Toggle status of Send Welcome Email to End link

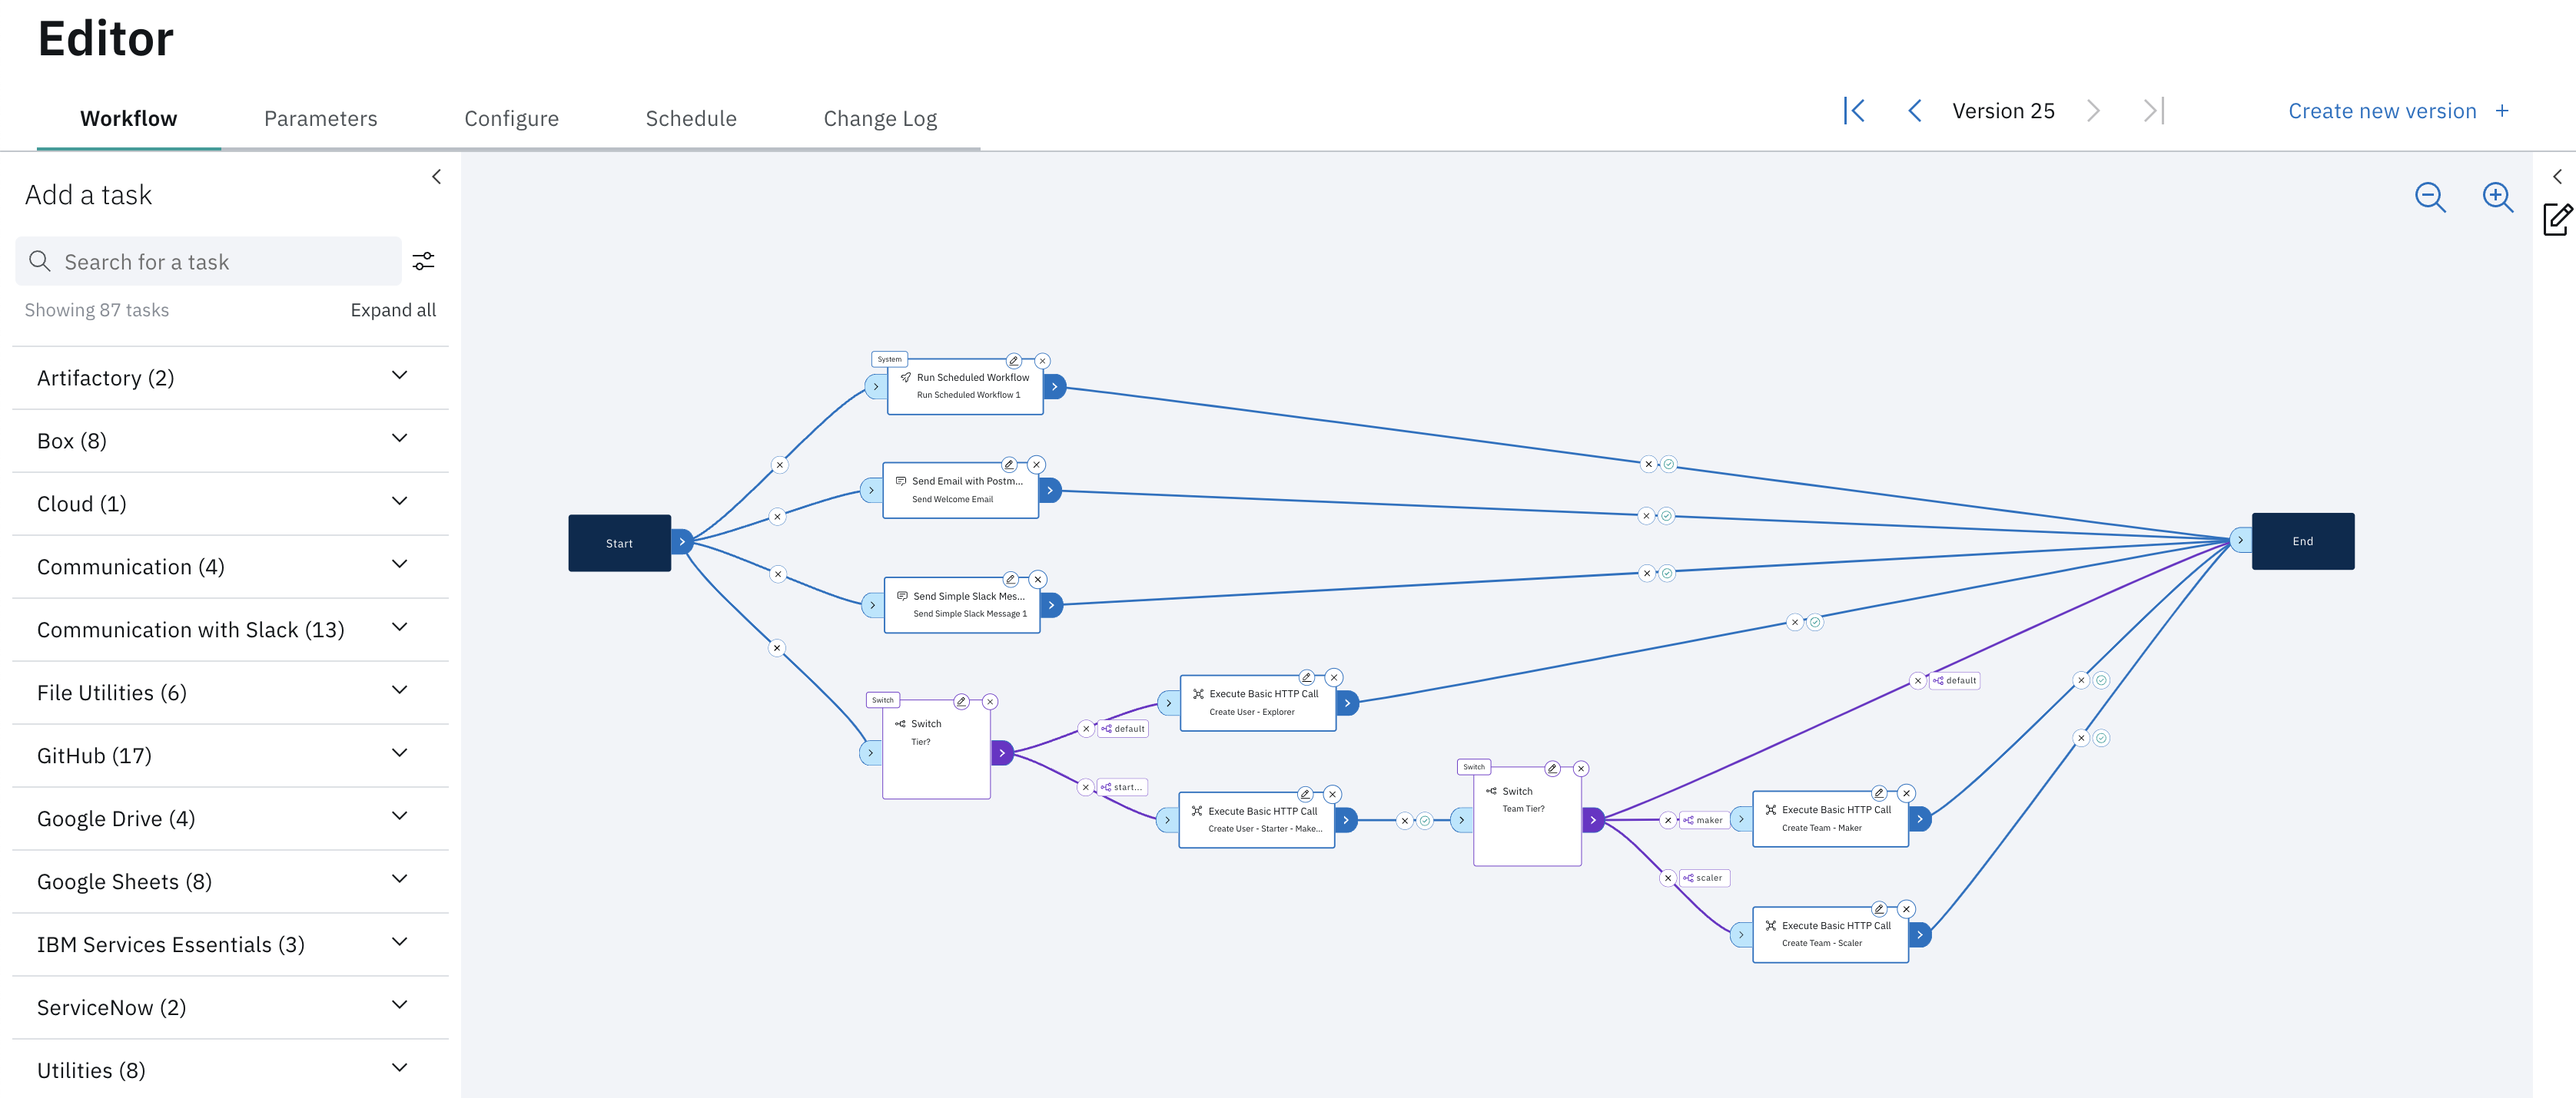click(x=1666, y=517)
